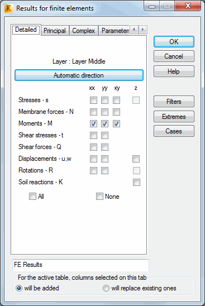Select 'will replace existing ones' radio button
The height and width of the screenshot is (306, 205).
point(106,288)
